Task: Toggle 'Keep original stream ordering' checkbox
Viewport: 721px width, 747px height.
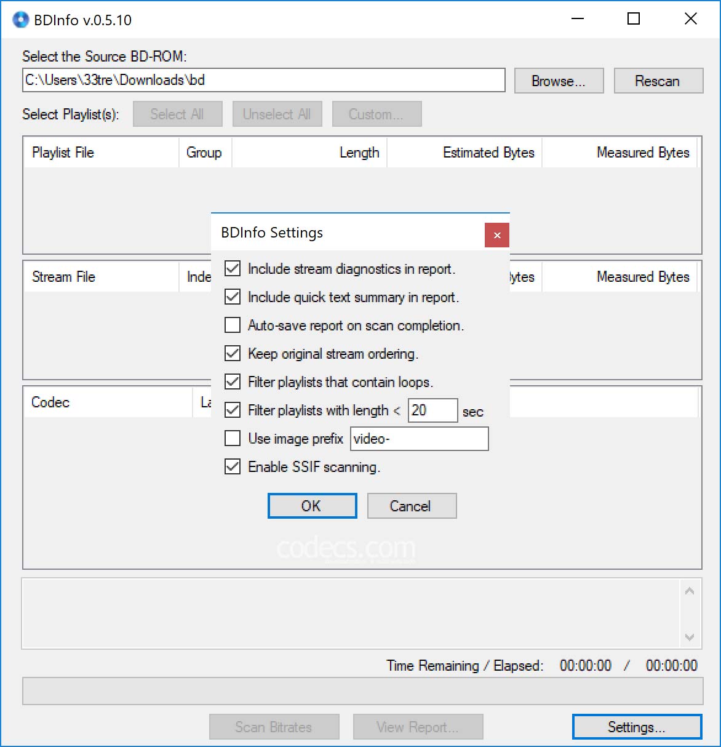Action: 233,353
